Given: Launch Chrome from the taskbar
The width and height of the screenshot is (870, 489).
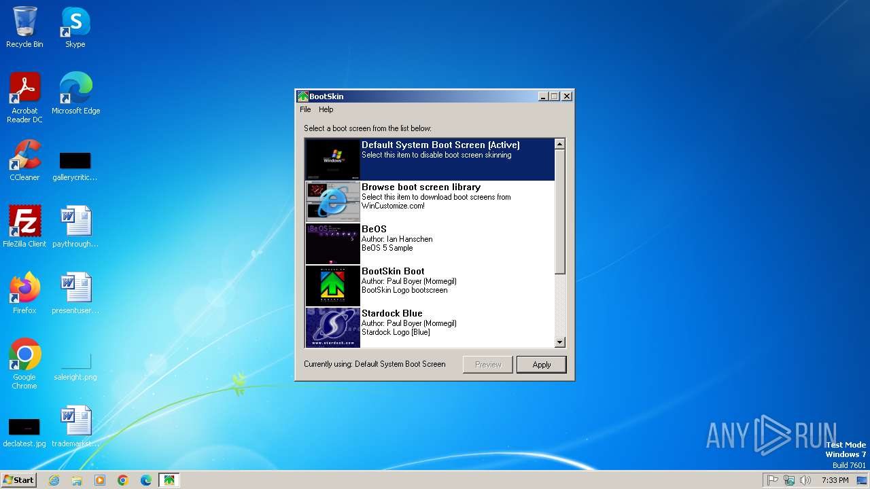Looking at the screenshot, I should [123, 480].
